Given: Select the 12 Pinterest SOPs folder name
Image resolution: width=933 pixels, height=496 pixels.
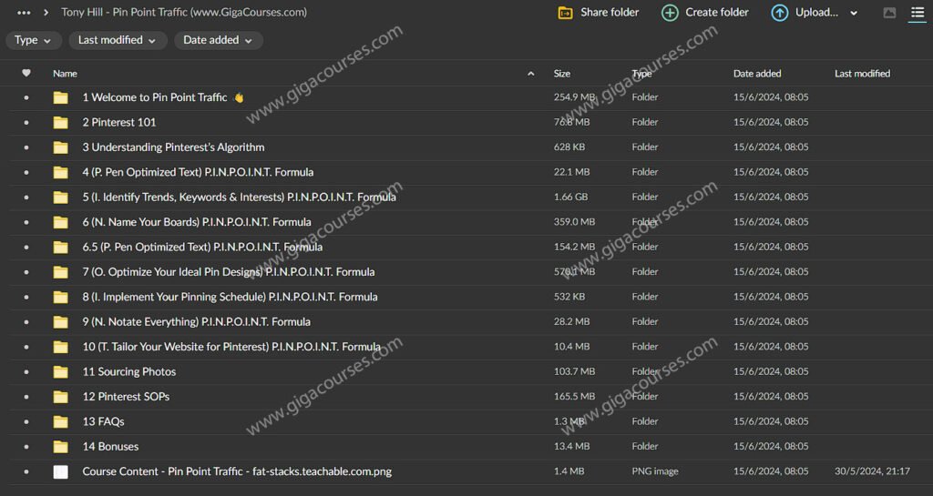Looking at the screenshot, I should (x=126, y=397).
